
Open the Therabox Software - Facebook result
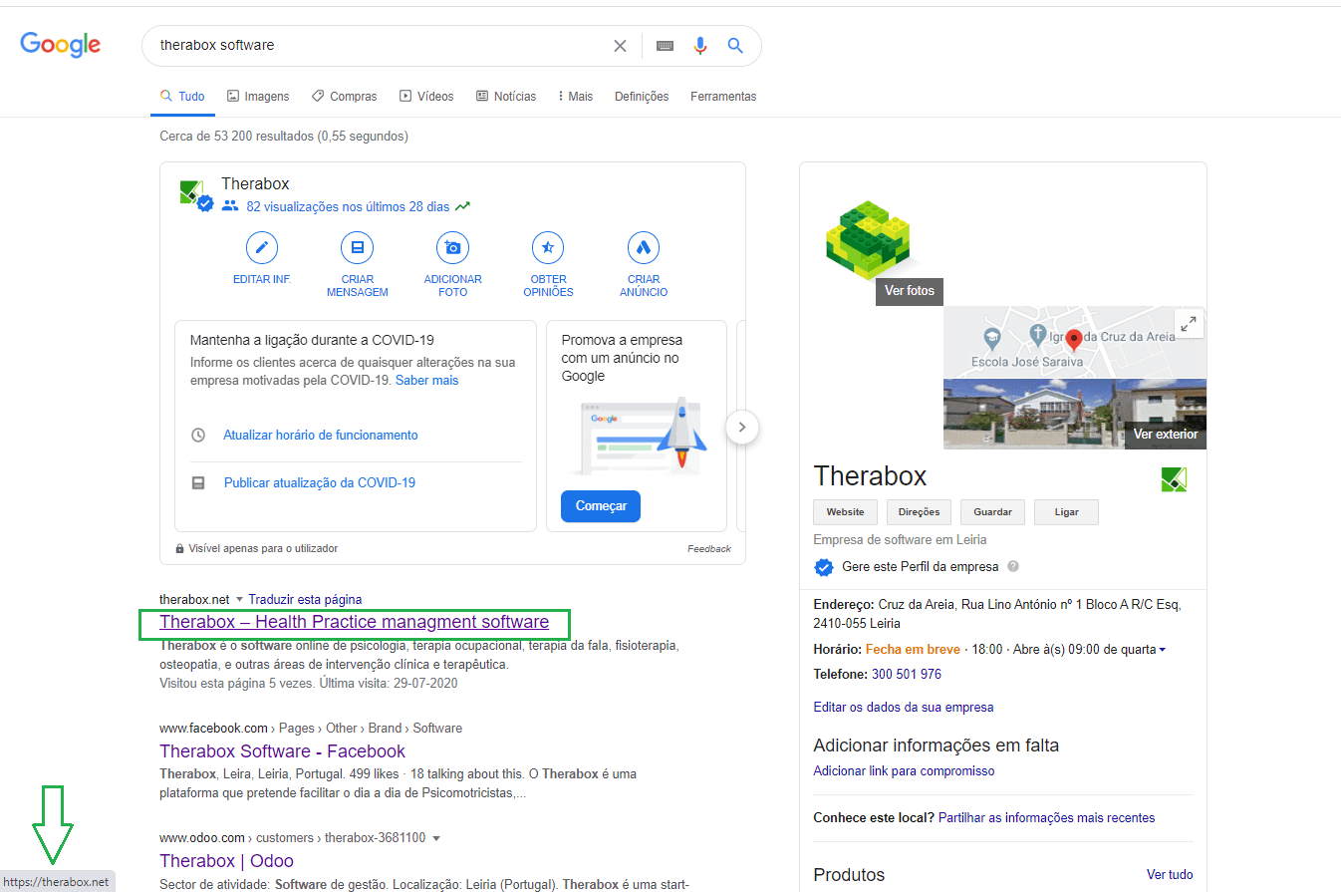coord(282,751)
